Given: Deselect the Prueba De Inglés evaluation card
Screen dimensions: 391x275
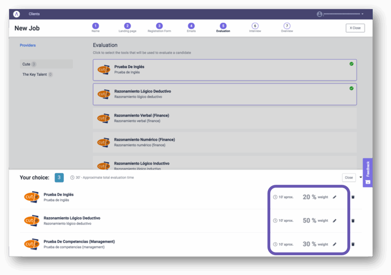Looking at the screenshot, I should [x=225, y=70].
